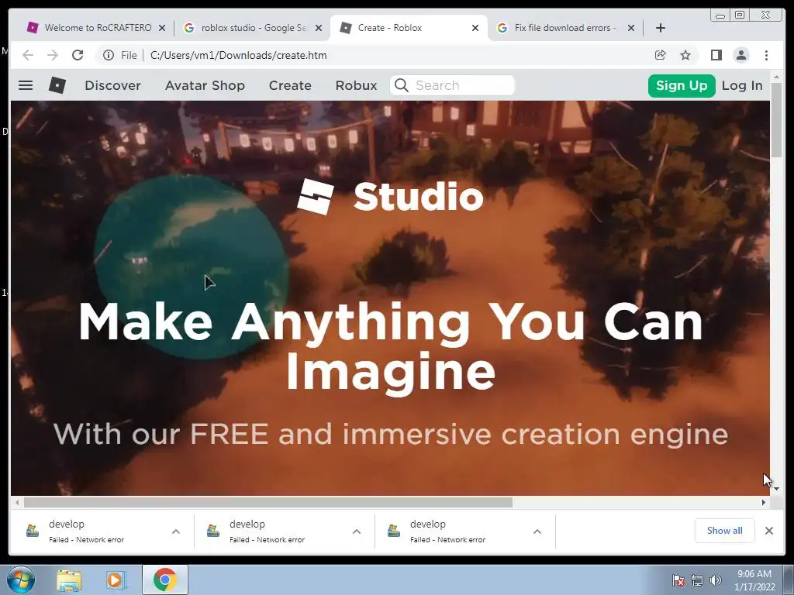Click the second develop download file icon
Image resolution: width=794 pixels, height=595 pixels.
pos(213,531)
